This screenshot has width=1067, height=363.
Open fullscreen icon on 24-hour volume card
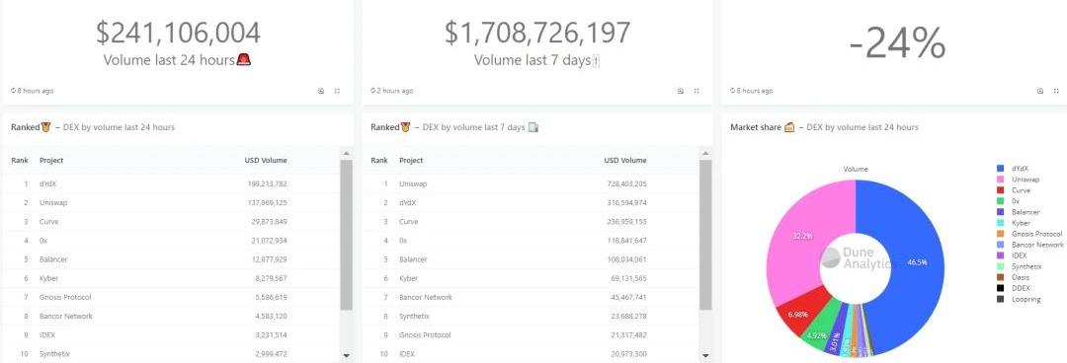[x=337, y=91]
